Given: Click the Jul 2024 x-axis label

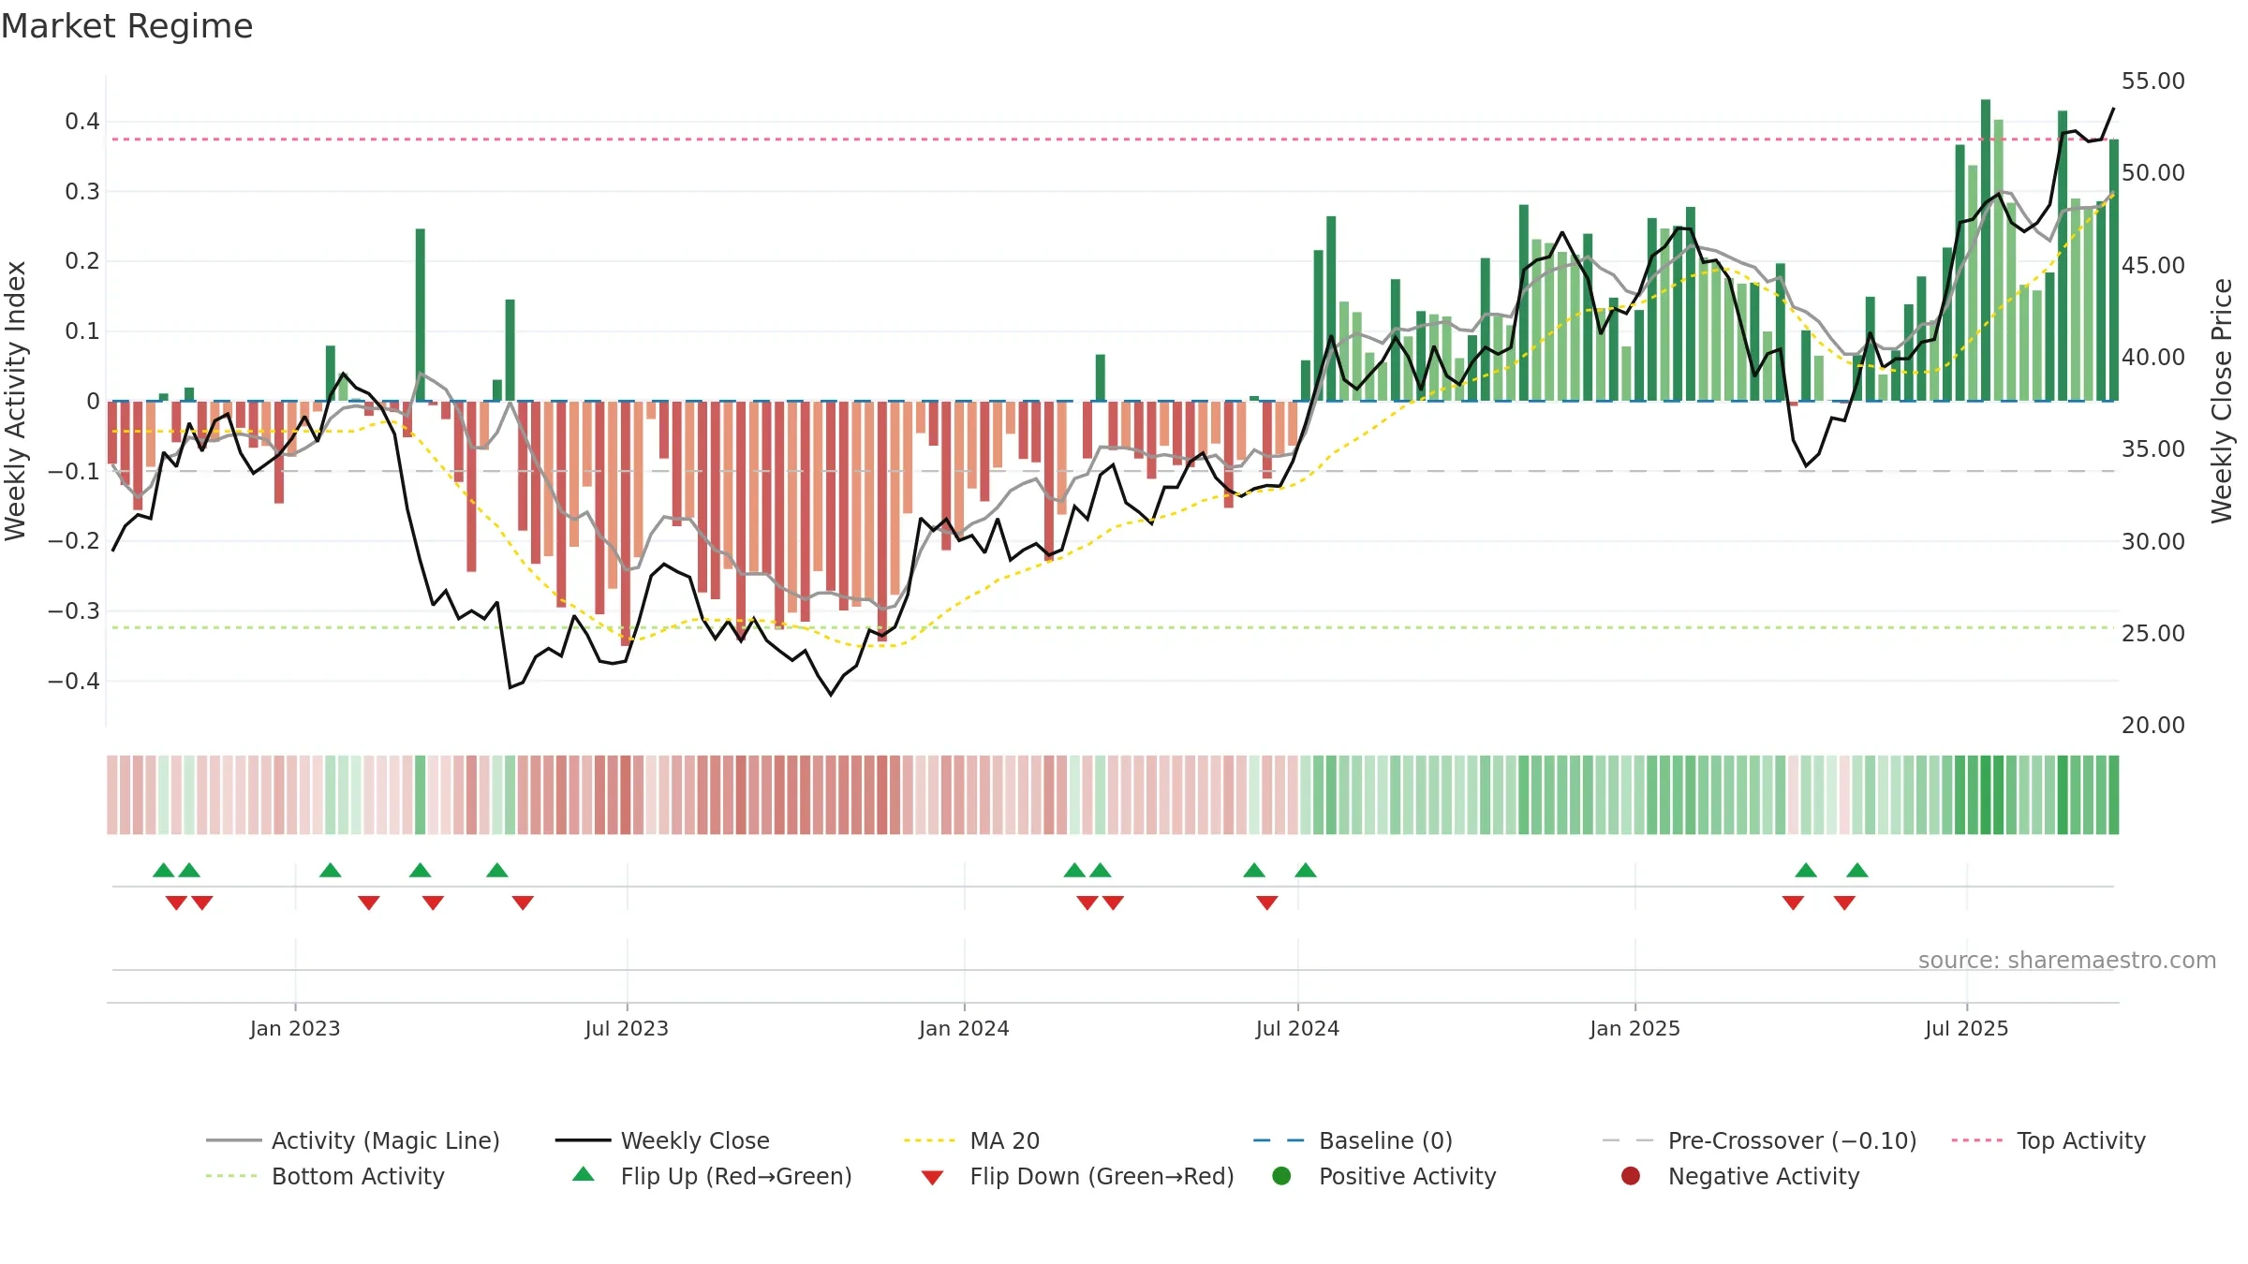Looking at the screenshot, I should pyautogui.click(x=1297, y=1029).
